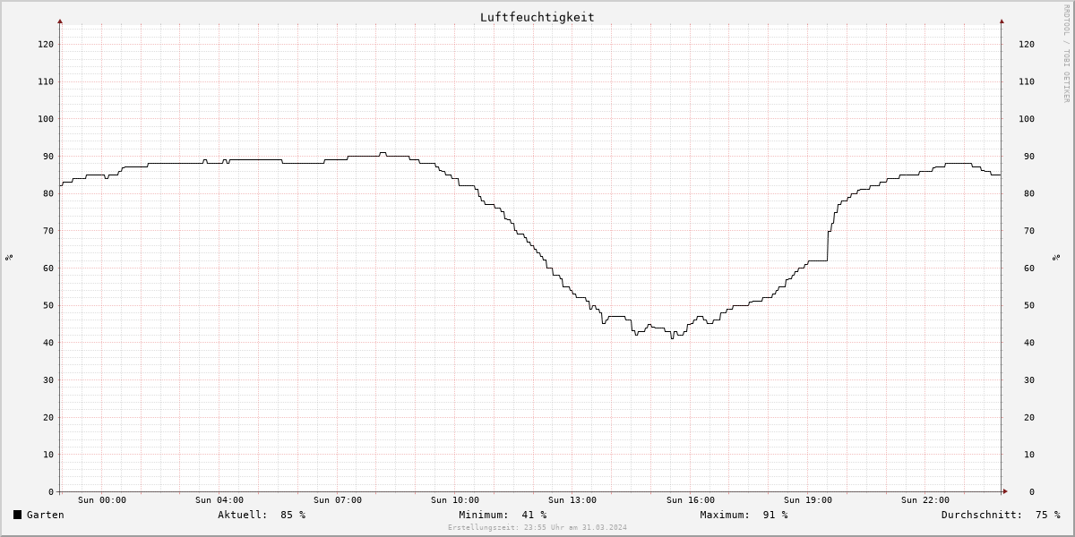Click the Sun 00:00 time label
This screenshot has height=537, width=1075.
pyautogui.click(x=102, y=500)
